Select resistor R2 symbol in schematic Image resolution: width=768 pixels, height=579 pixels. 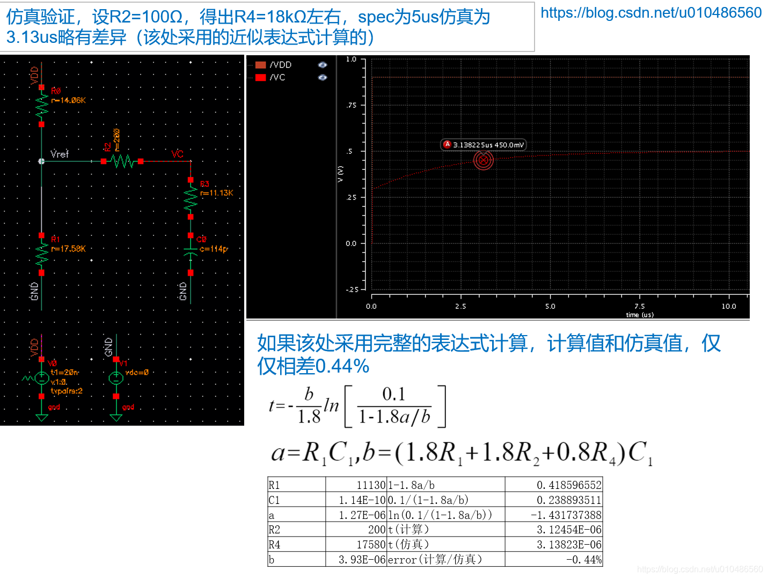tap(122, 161)
